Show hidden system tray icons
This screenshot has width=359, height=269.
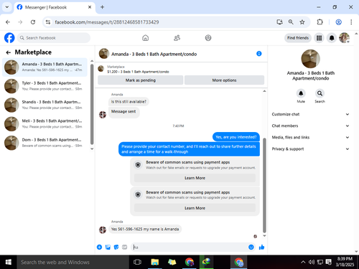303,262
